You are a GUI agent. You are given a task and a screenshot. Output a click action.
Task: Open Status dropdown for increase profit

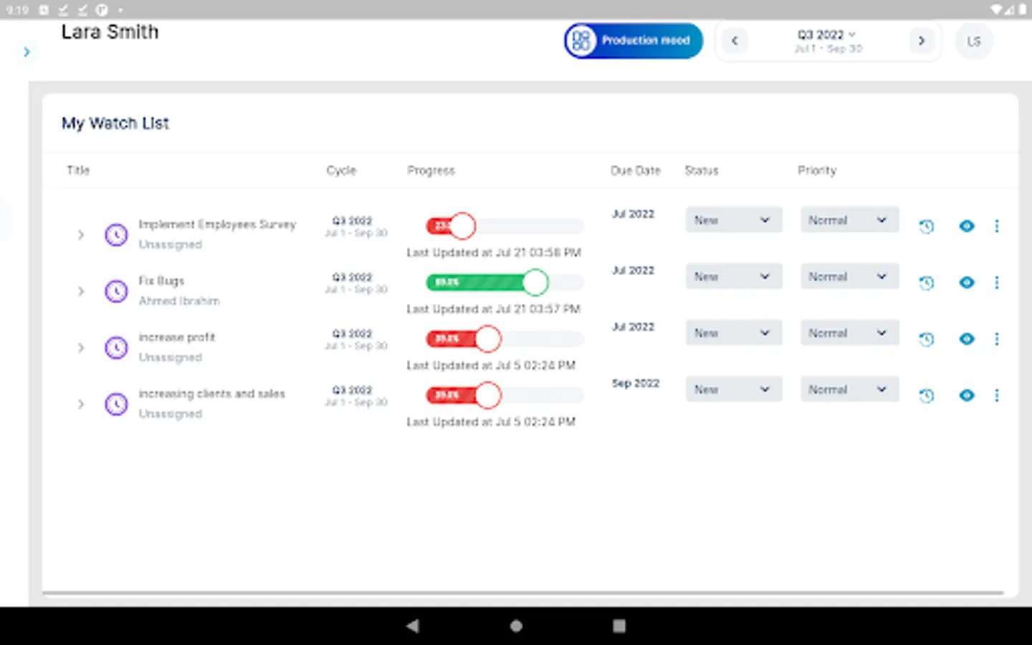(x=733, y=333)
